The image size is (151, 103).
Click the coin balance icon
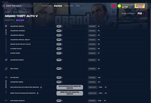[x=123, y=7]
